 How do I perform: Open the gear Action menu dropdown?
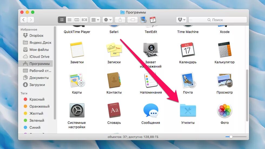[108, 20]
